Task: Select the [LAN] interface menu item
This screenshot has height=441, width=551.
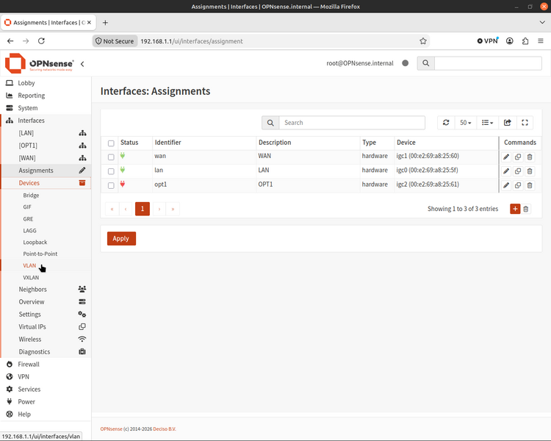Action: tap(46, 133)
